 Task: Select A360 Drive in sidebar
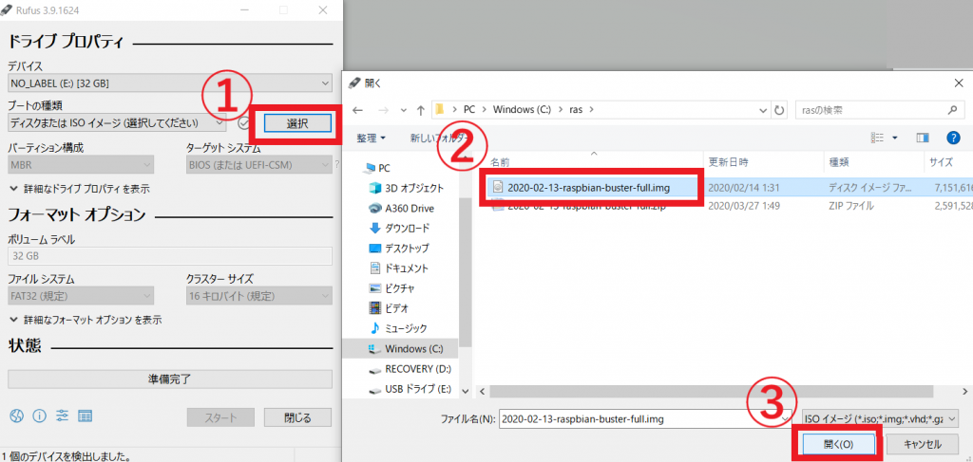point(401,208)
